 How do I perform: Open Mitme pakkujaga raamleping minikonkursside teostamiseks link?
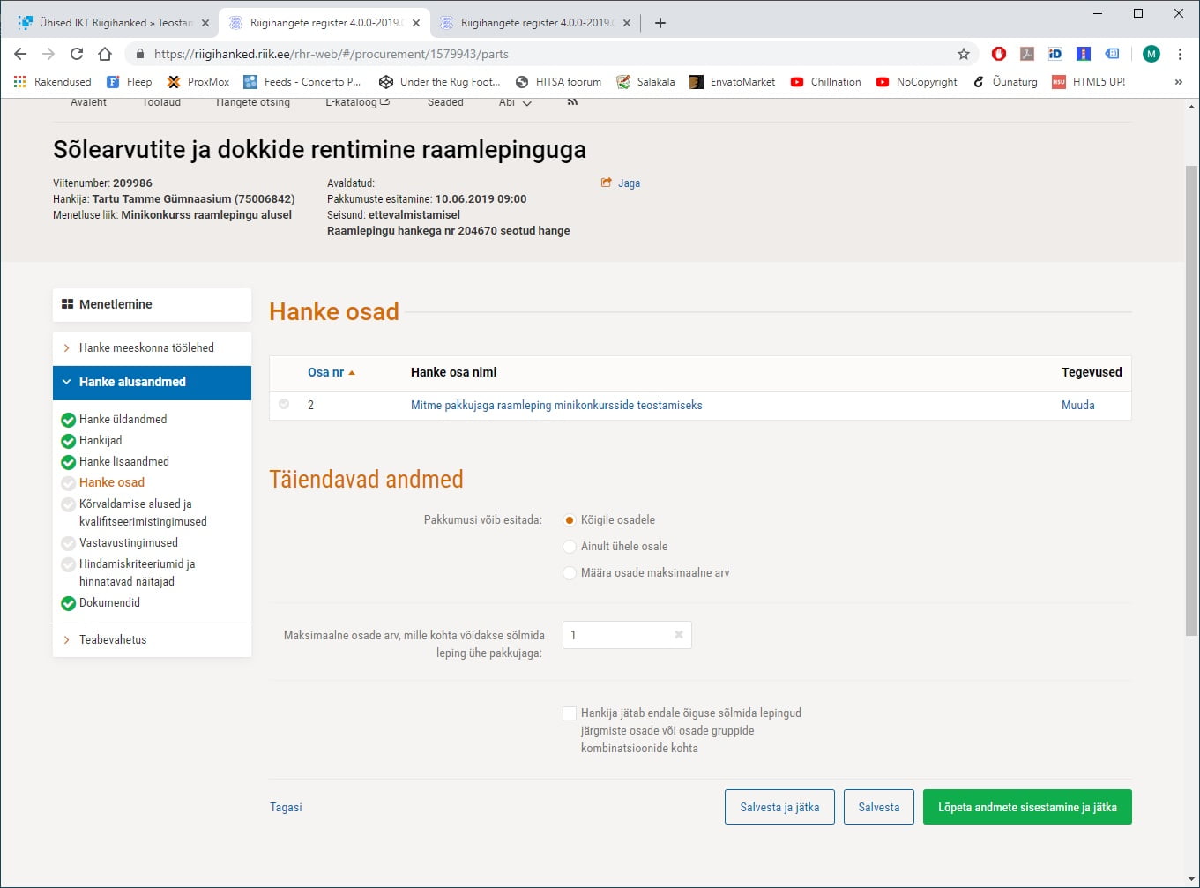click(556, 406)
